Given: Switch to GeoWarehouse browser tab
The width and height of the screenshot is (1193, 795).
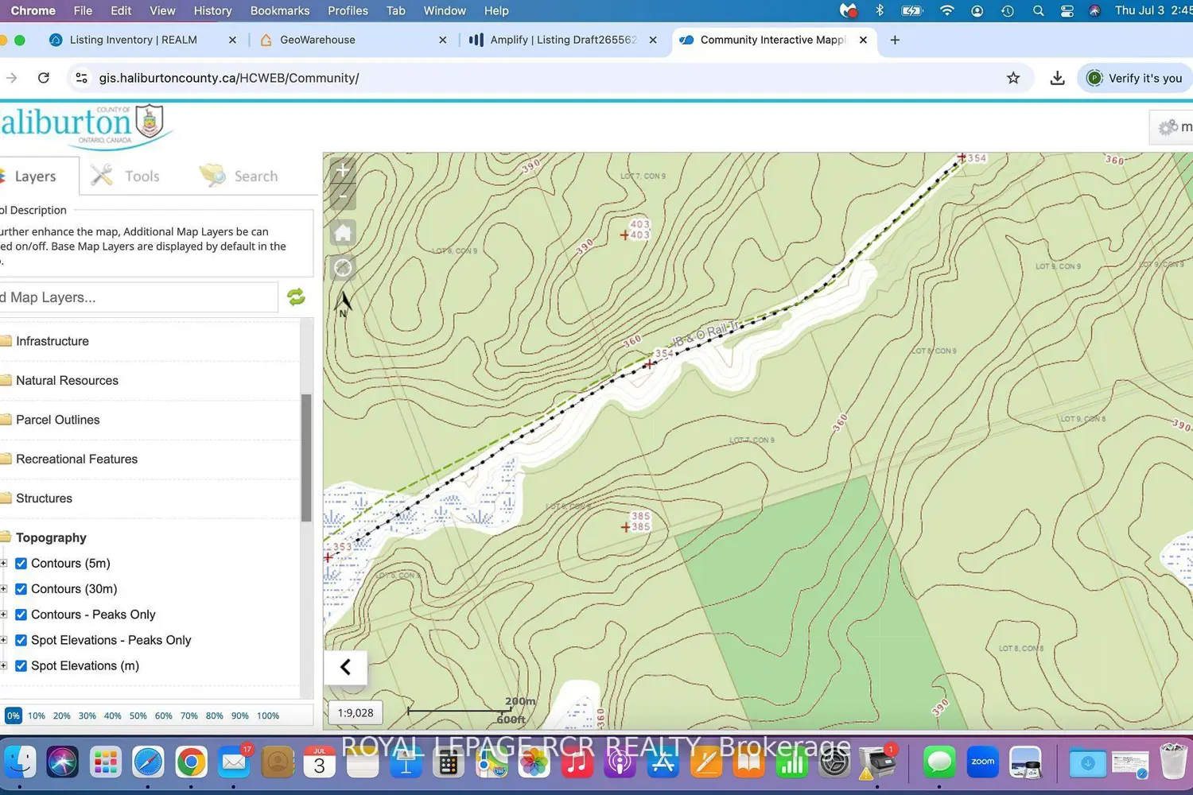Looking at the screenshot, I should (318, 40).
